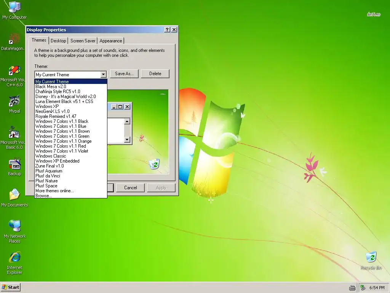Screen dimensions: 390x293
Task: Select More themes online... entry
Action: click(71, 191)
